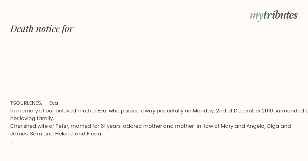Image resolution: width=308 pixels, height=161 pixels.
Task: Click the line starting "In memory of our beloved"
Action: point(159,111)
